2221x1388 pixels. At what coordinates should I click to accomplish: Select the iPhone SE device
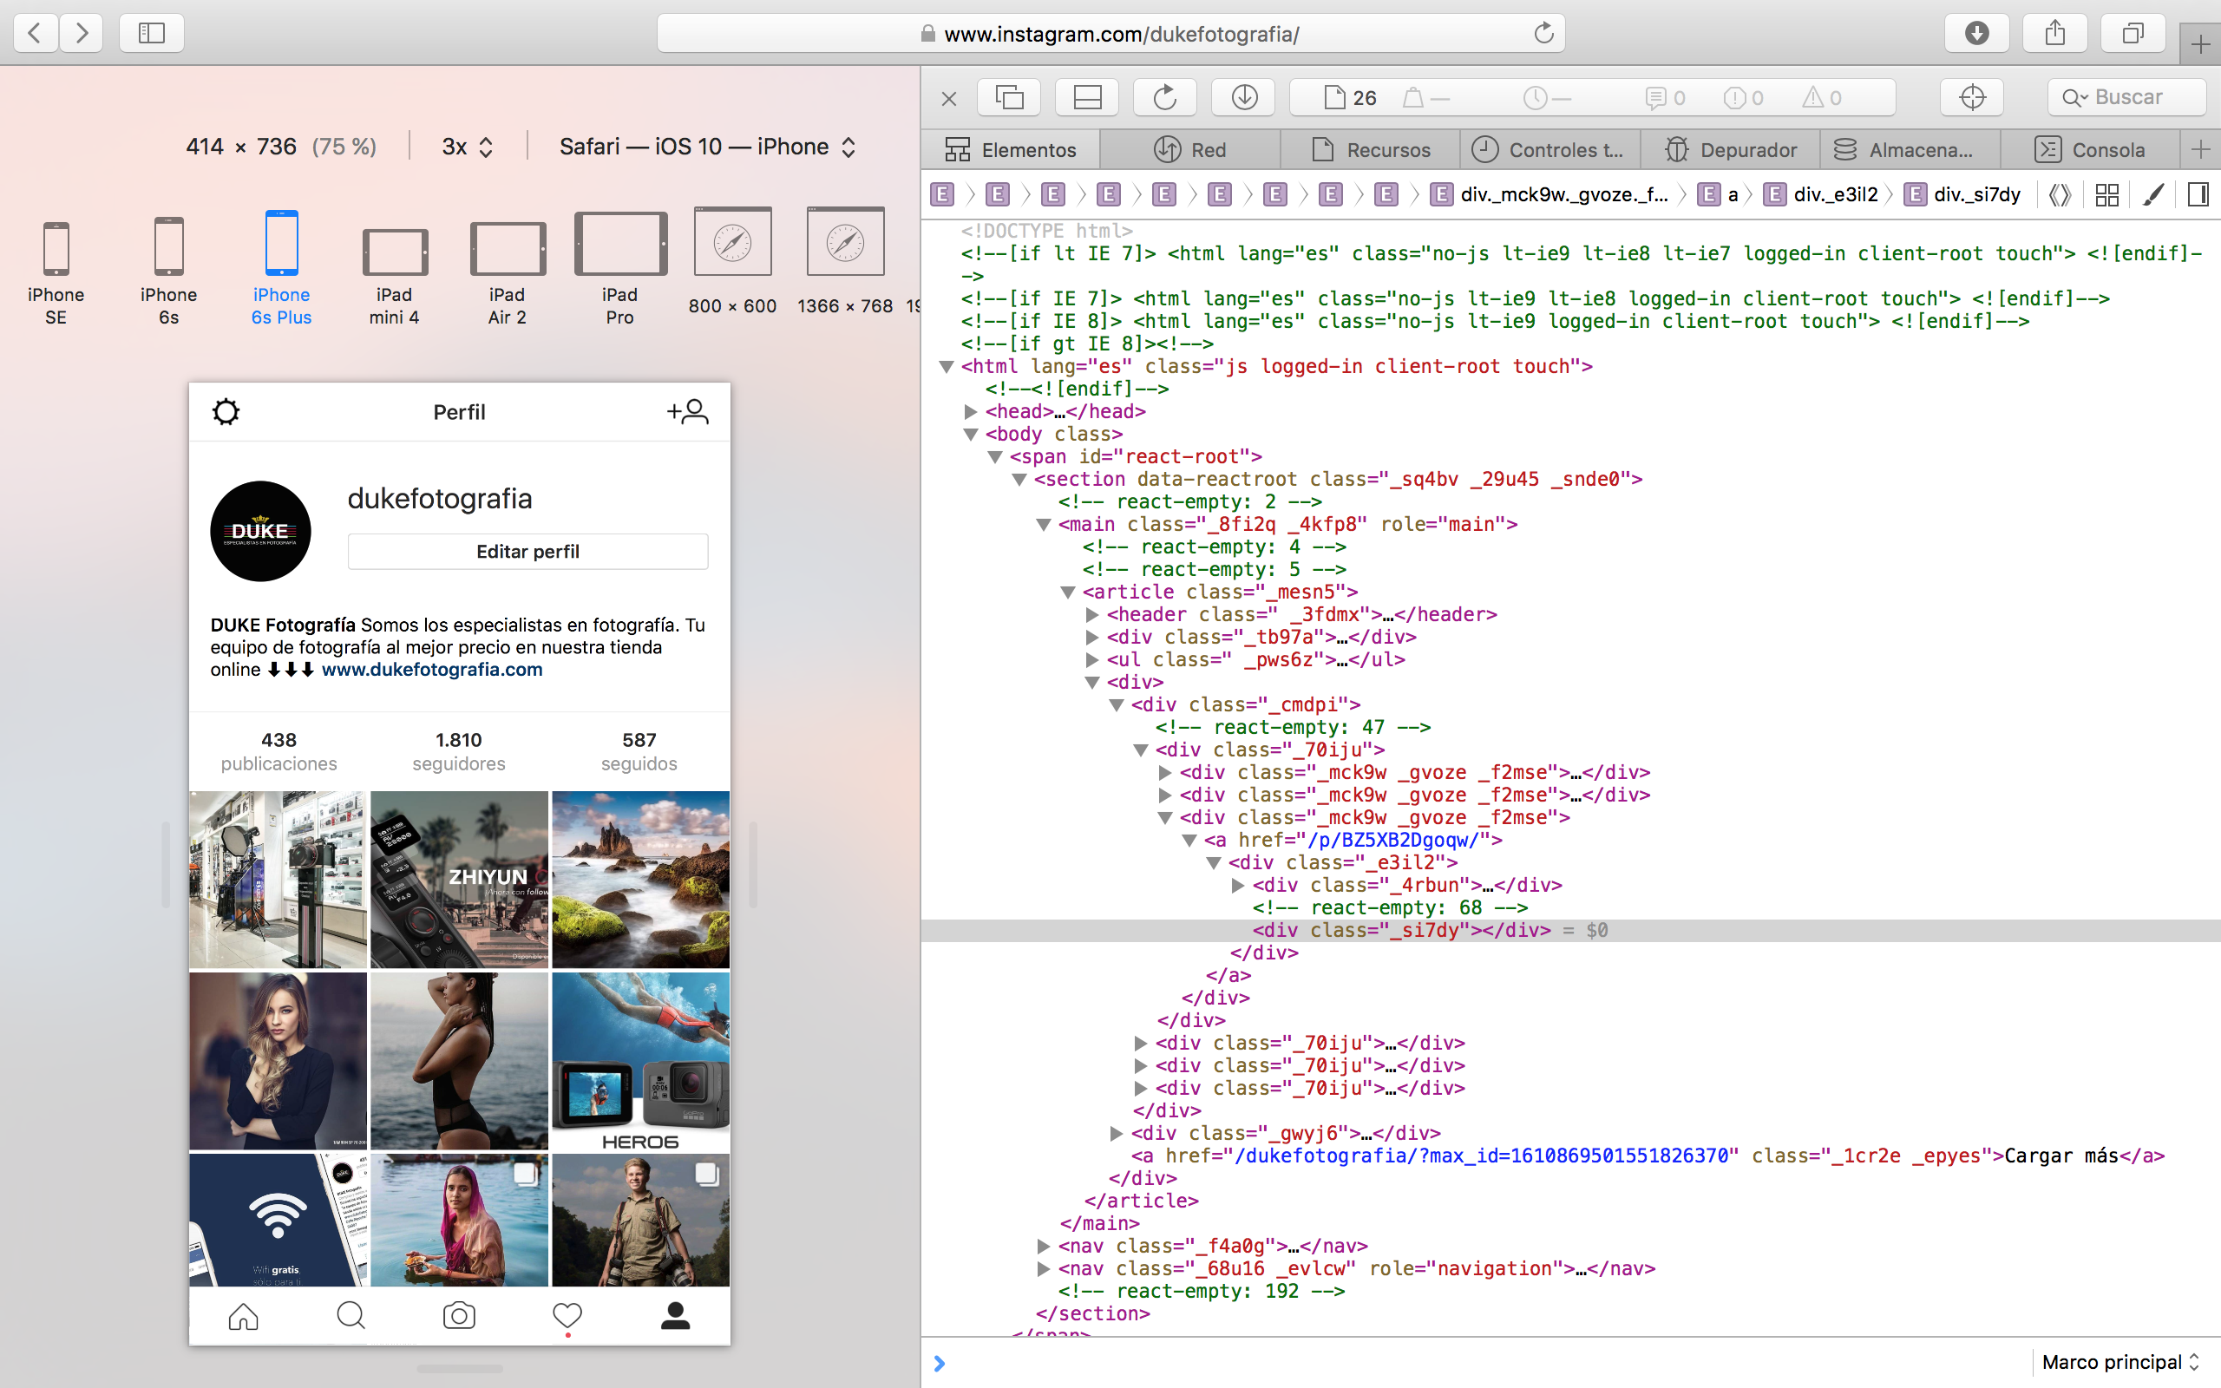pos(56,272)
